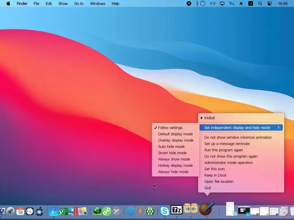Open the Show menu
Image resolution: width=294 pixels, height=220 pixels.
tap(63, 3)
